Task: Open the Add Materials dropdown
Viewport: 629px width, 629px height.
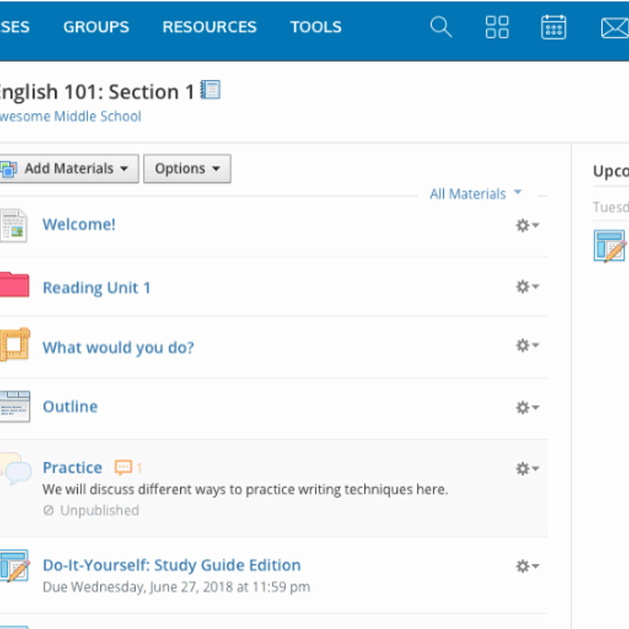Action: (x=69, y=169)
